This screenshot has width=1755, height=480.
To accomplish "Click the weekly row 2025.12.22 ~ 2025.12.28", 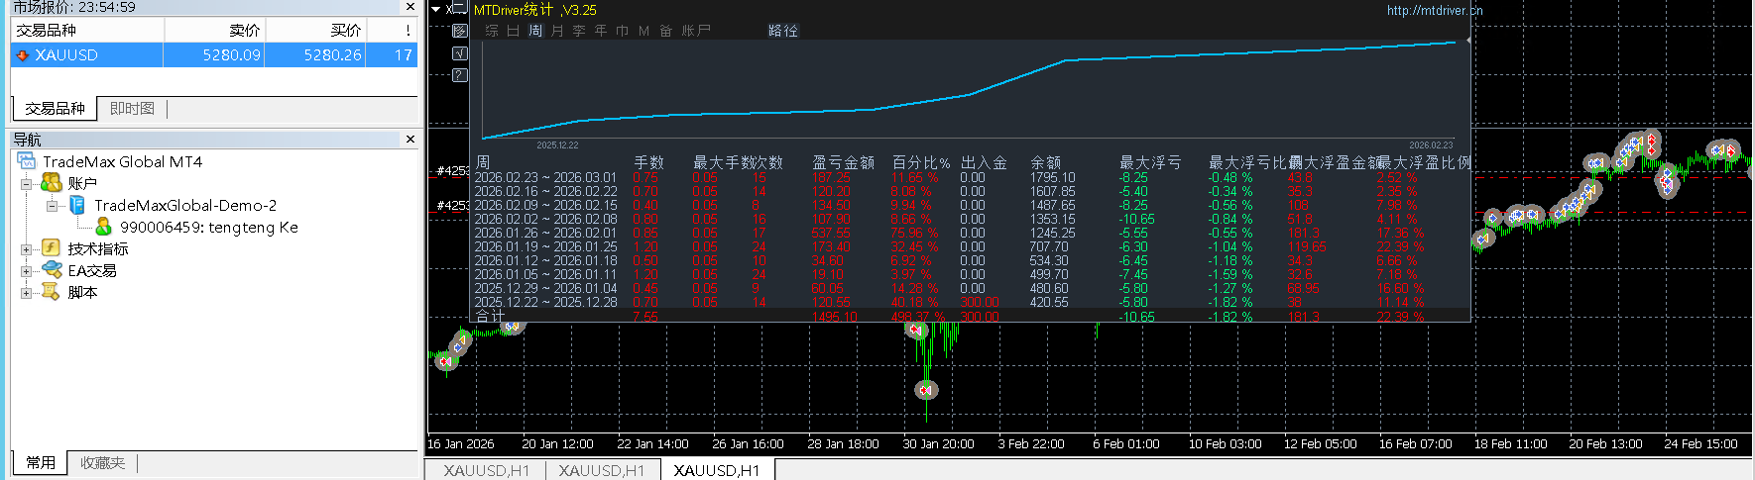I will pos(545,303).
